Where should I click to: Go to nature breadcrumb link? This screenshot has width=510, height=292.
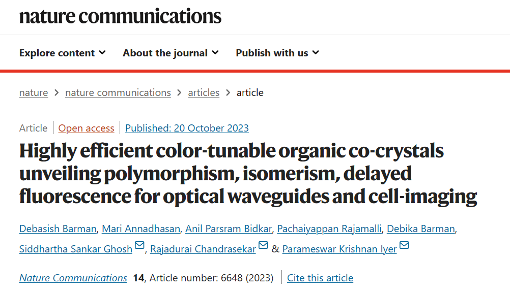point(34,93)
